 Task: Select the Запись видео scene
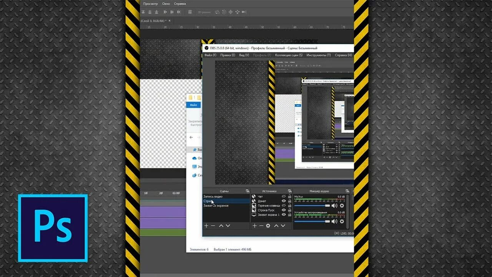[x=226, y=197]
